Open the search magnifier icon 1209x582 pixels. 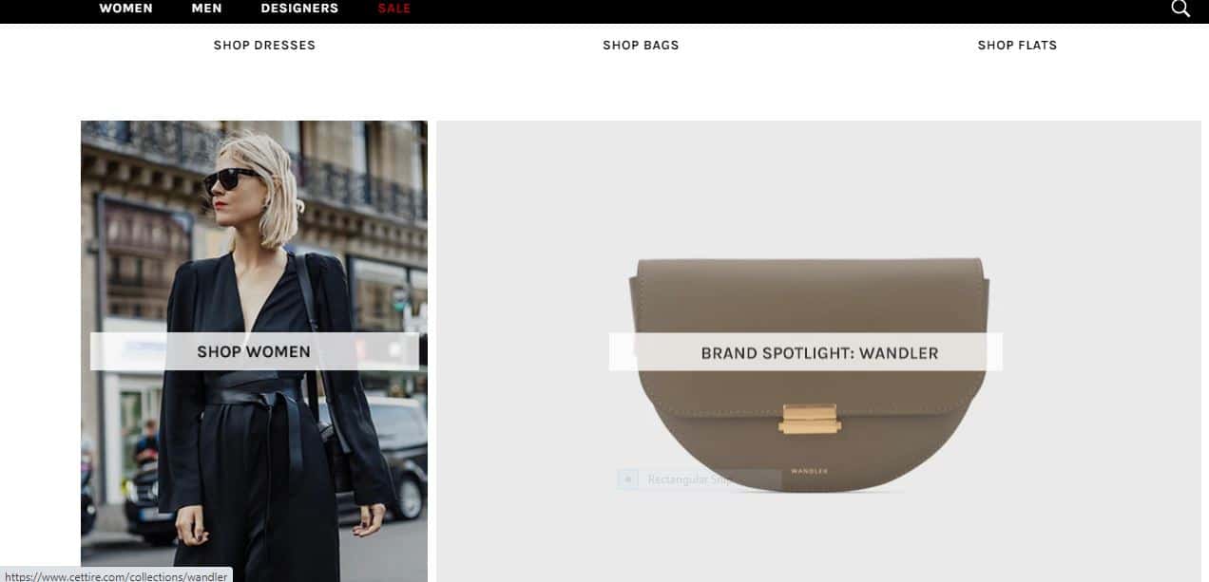(x=1180, y=9)
